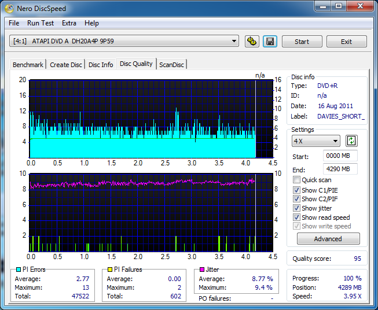
Task: Switch to the Disc Info tab
Action: coord(101,65)
